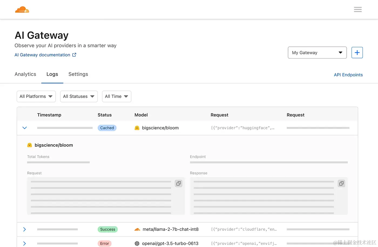Click meta/llama-2-7b-chat-int8 model name
Viewport: 378px width, 247px height.
point(171,229)
